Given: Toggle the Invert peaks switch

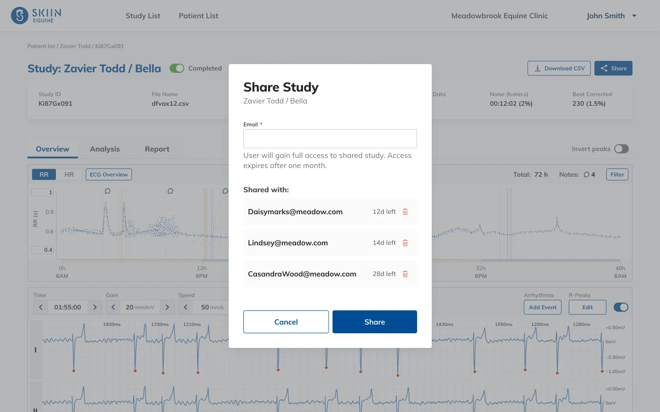Looking at the screenshot, I should [x=621, y=149].
